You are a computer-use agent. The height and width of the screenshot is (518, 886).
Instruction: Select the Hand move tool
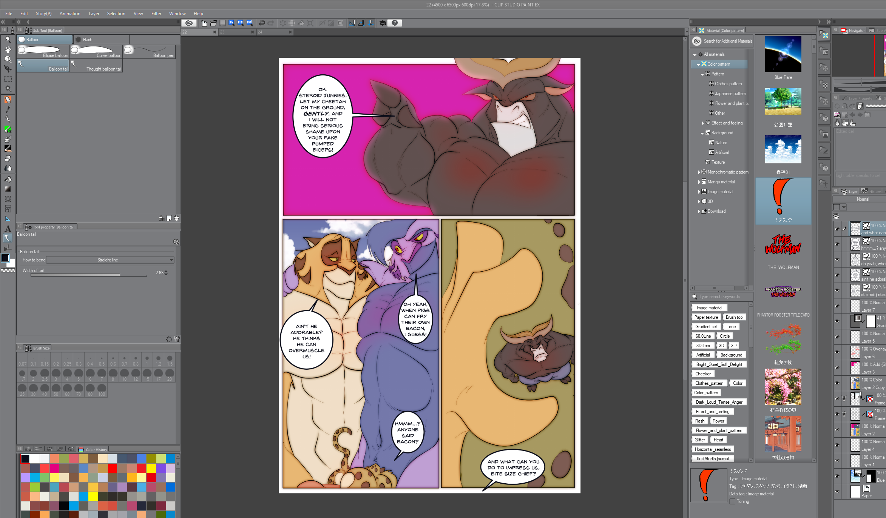8,49
